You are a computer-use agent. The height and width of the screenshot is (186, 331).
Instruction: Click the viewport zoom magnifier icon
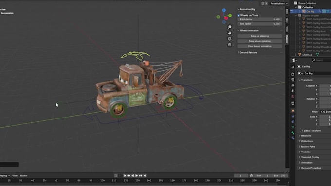(229, 27)
